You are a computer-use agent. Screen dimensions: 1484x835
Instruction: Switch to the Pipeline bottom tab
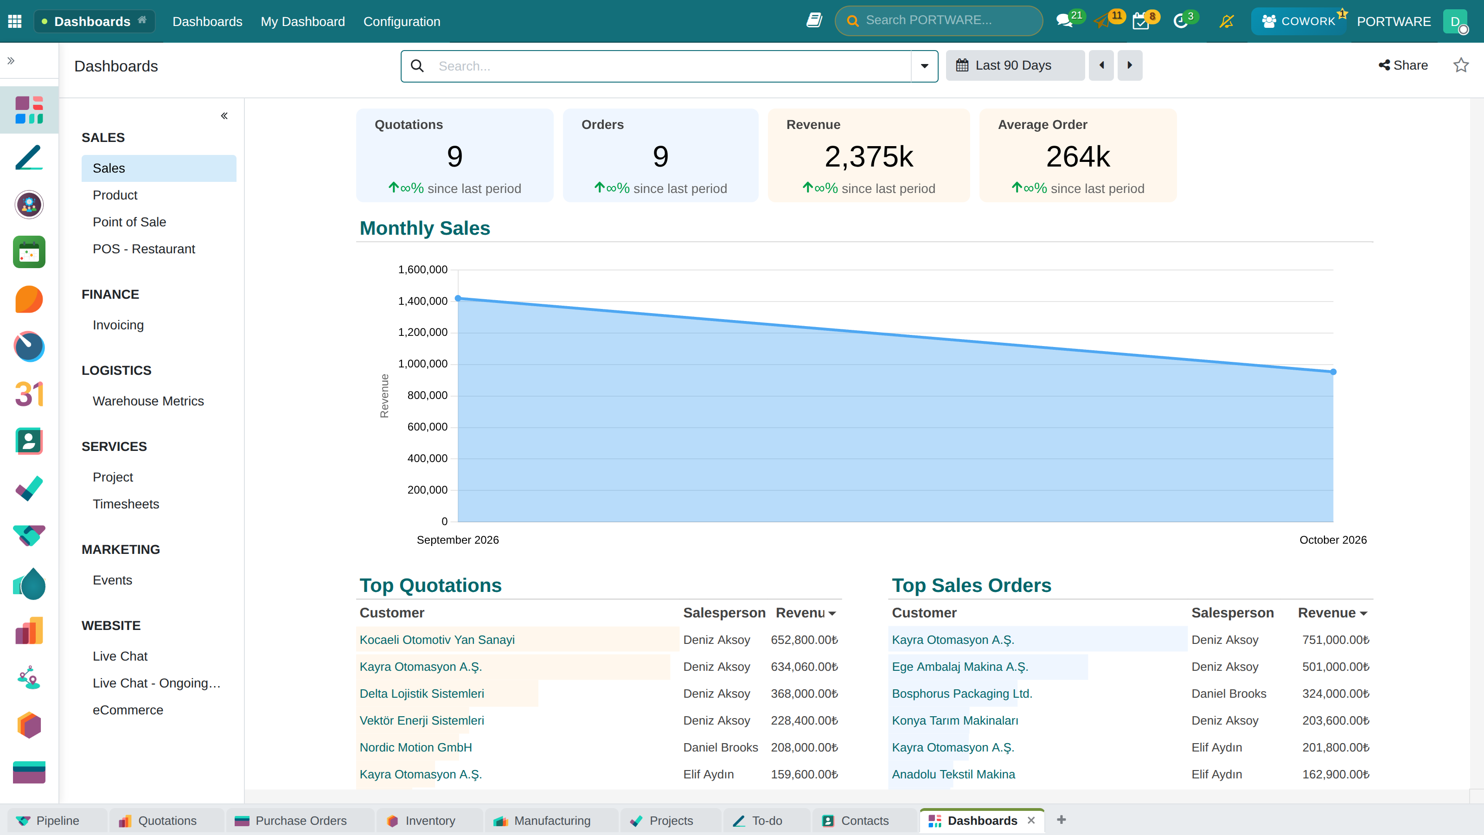point(57,821)
